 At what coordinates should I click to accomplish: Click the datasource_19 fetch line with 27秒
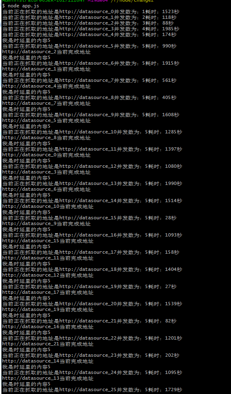click(90, 286)
